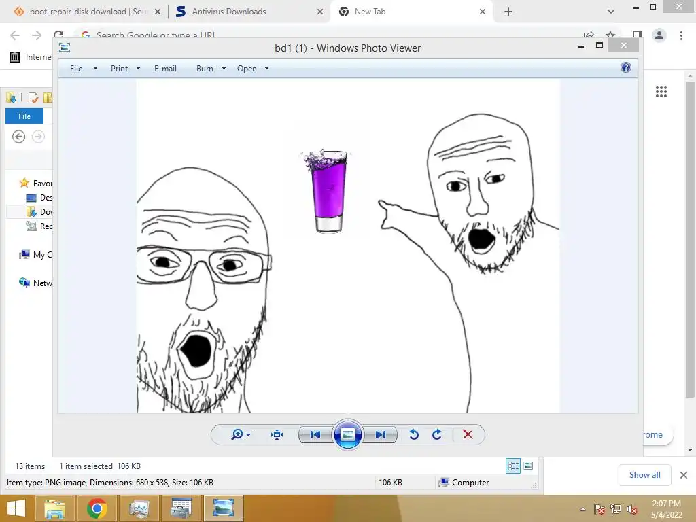Open File Explorer from taskbar
696x522 pixels.
(x=55, y=508)
